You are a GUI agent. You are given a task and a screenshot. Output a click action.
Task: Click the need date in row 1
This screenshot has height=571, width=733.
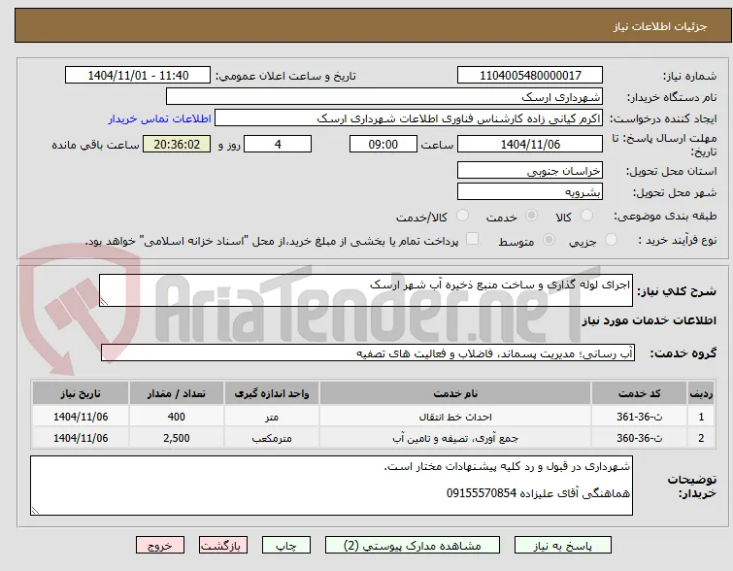[81, 417]
